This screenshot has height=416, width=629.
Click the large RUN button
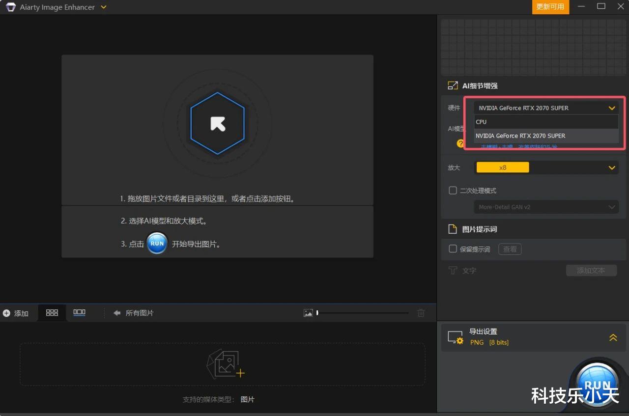597,386
